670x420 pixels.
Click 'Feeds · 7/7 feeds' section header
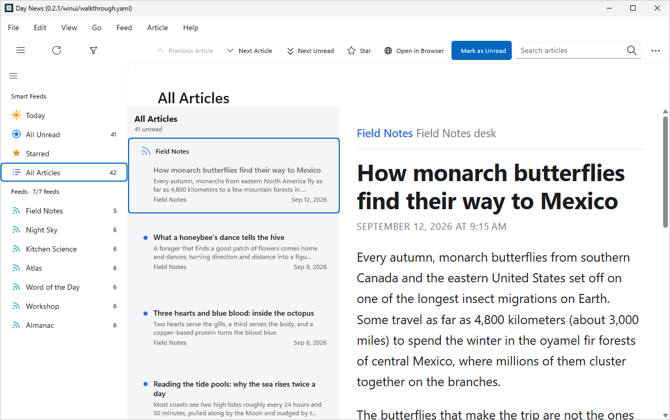tap(35, 192)
